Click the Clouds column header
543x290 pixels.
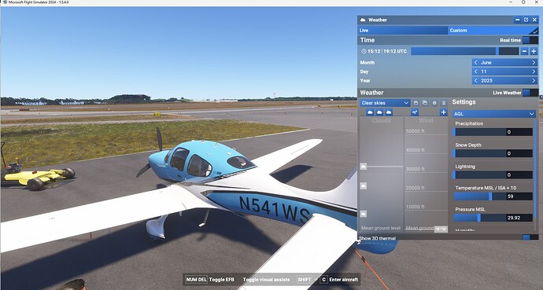pos(381,120)
